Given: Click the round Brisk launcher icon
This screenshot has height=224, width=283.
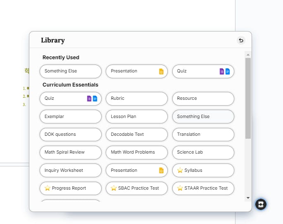Looking at the screenshot, I should [261, 204].
